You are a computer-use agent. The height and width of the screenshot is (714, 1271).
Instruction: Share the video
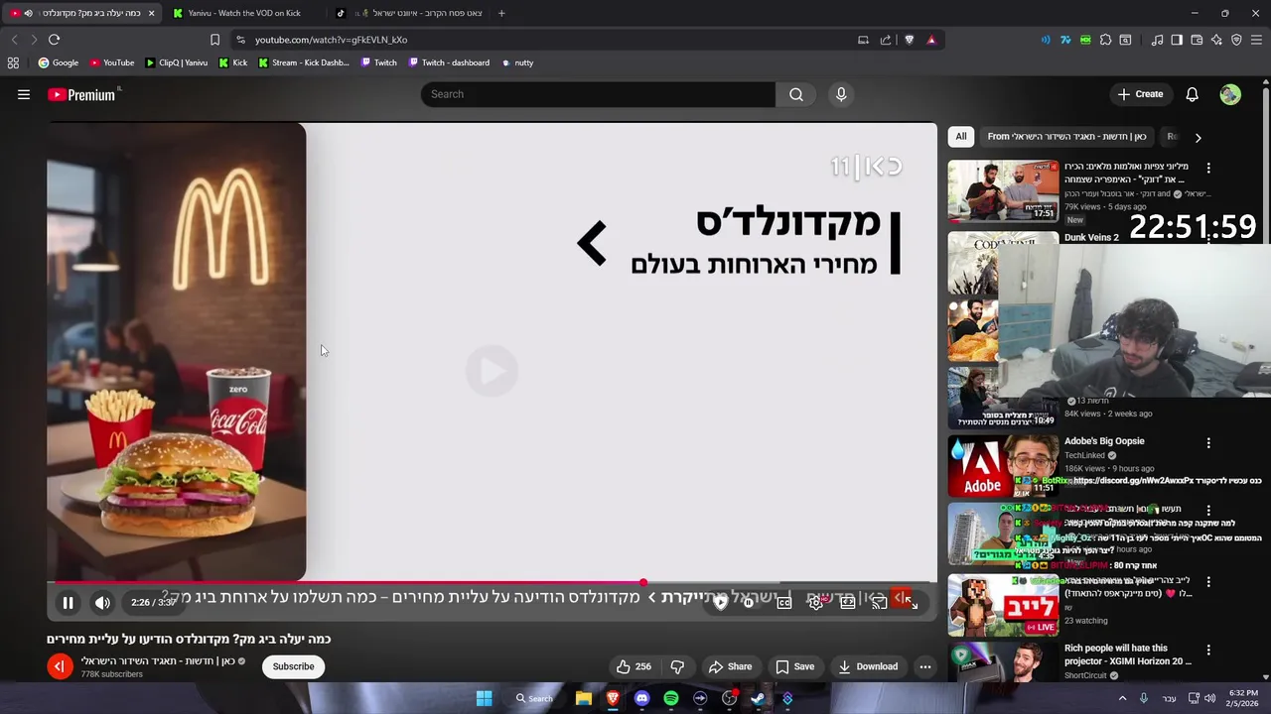pos(730,666)
